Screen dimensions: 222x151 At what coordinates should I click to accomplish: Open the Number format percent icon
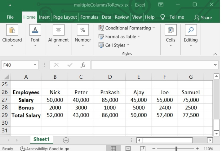click(x=83, y=30)
